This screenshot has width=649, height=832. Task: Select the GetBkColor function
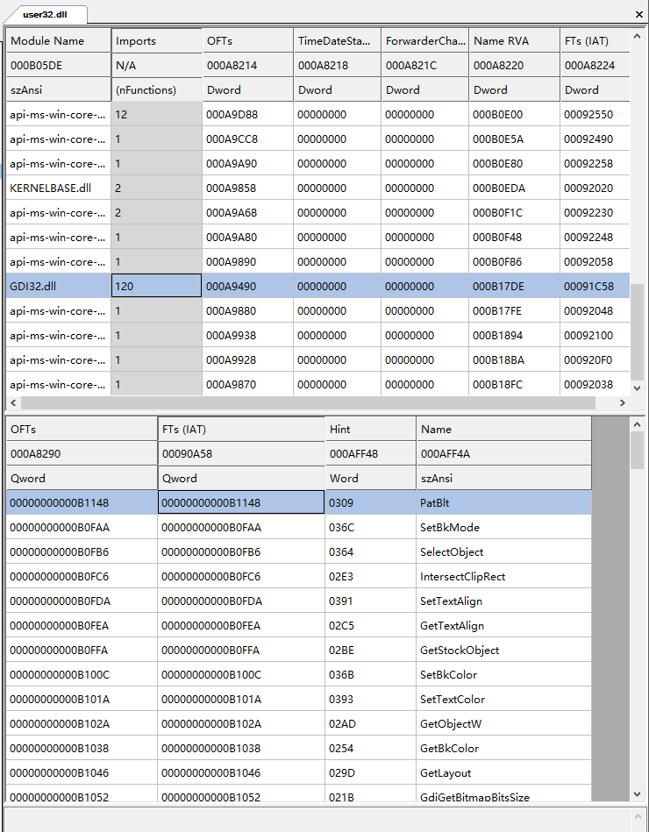tap(299, 748)
